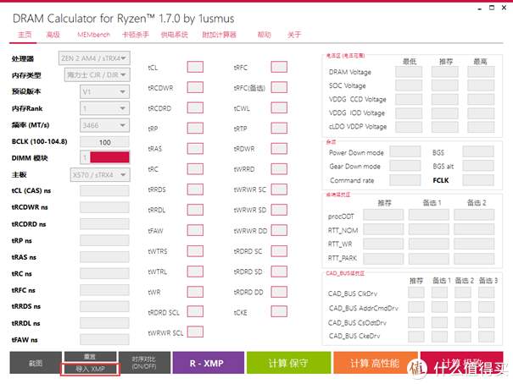The height and width of the screenshot is (384, 513).
Task: Click the 截图 screenshot button
Action: [x=36, y=363]
